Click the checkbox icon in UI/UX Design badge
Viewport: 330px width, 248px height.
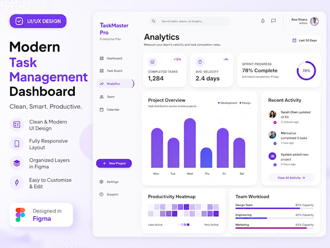19,21
